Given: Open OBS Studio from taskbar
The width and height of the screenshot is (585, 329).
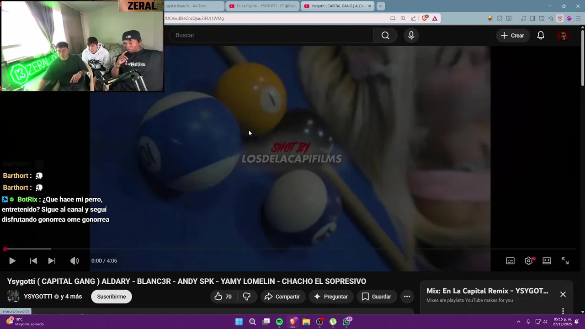Looking at the screenshot, I should [319, 322].
